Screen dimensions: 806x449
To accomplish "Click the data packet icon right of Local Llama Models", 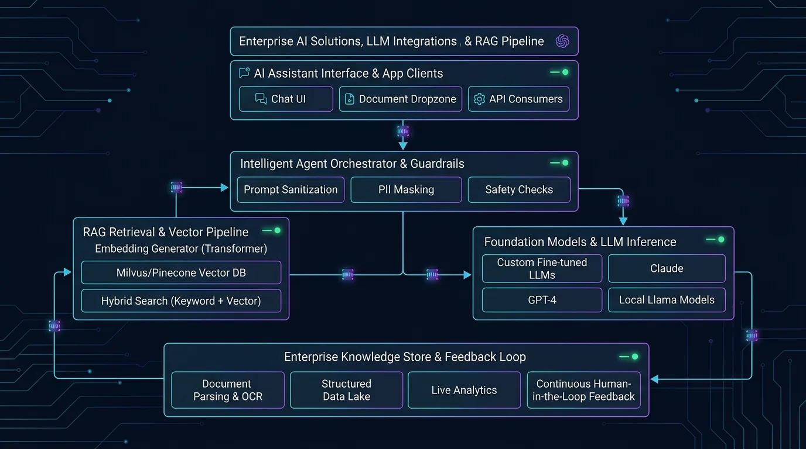I will [x=752, y=336].
